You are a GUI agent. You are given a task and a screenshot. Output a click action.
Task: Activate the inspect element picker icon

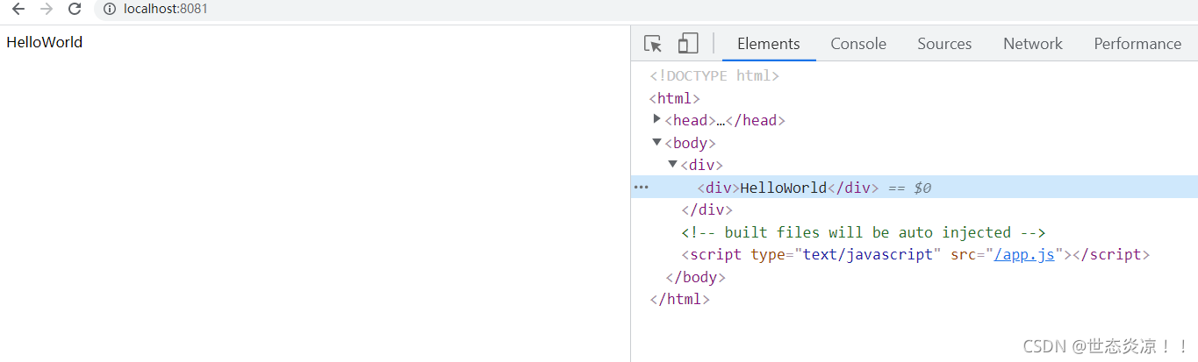click(652, 44)
